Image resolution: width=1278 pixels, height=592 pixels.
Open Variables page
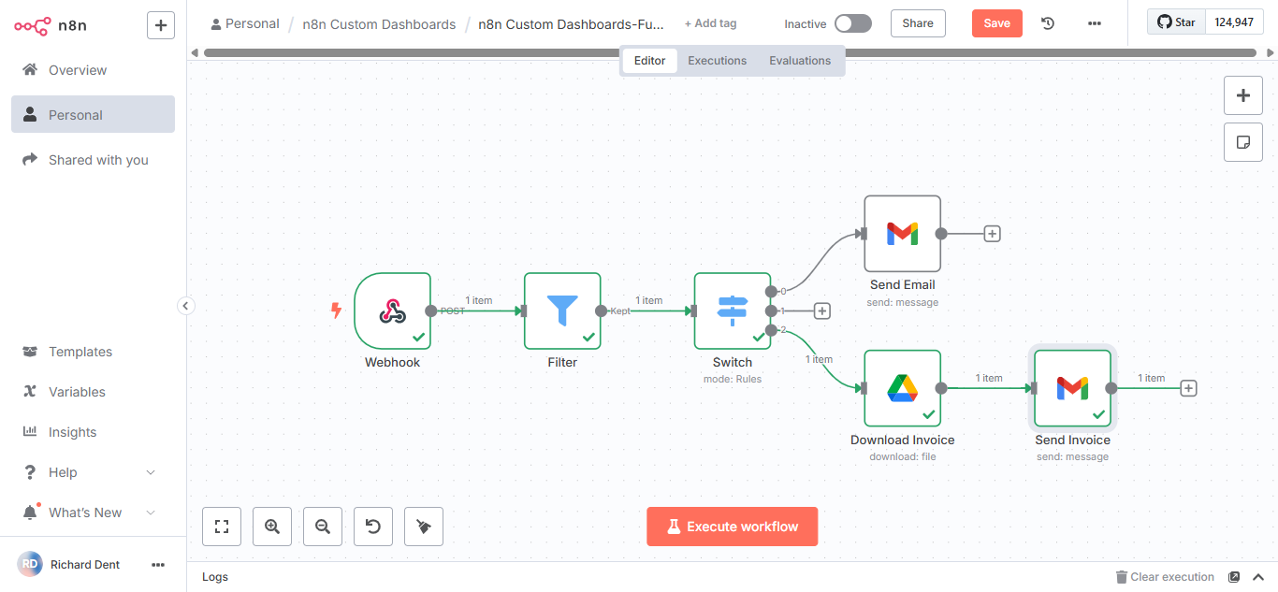[x=93, y=392]
